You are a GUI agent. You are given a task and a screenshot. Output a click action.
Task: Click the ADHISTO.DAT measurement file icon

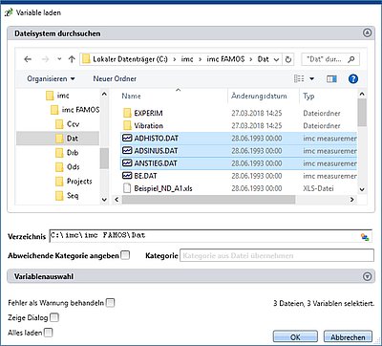[127, 139]
